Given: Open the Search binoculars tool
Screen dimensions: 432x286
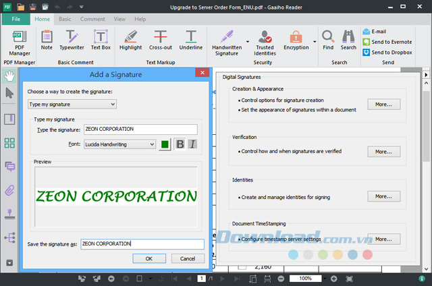Looking at the screenshot, I should 348,40.
